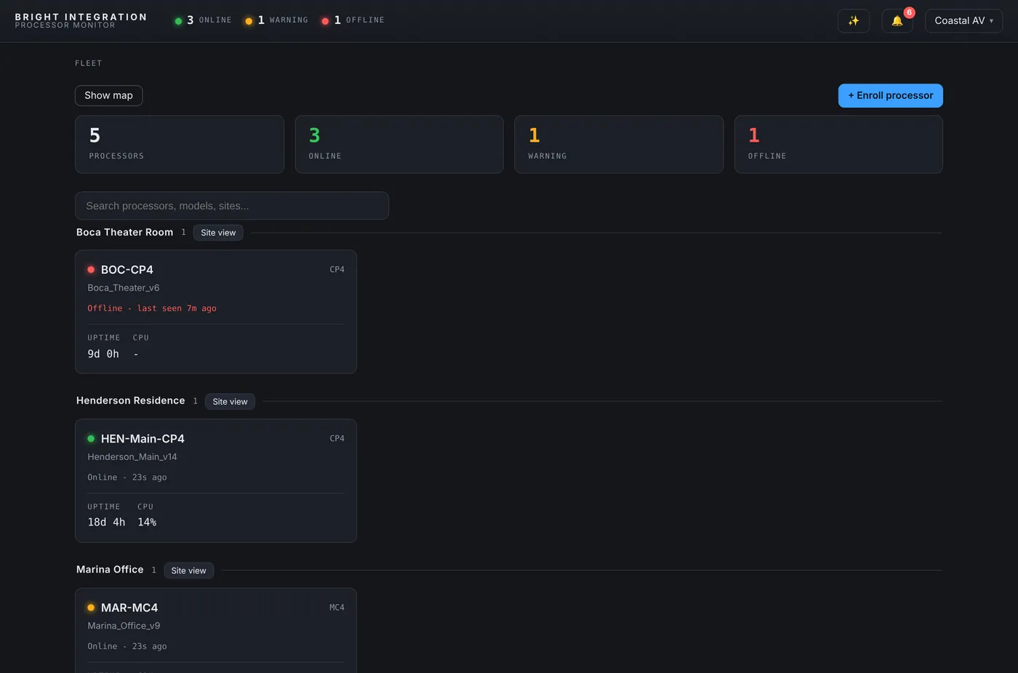Select the 3 Online summary card
This screenshot has width=1018, height=673.
[x=399, y=144]
